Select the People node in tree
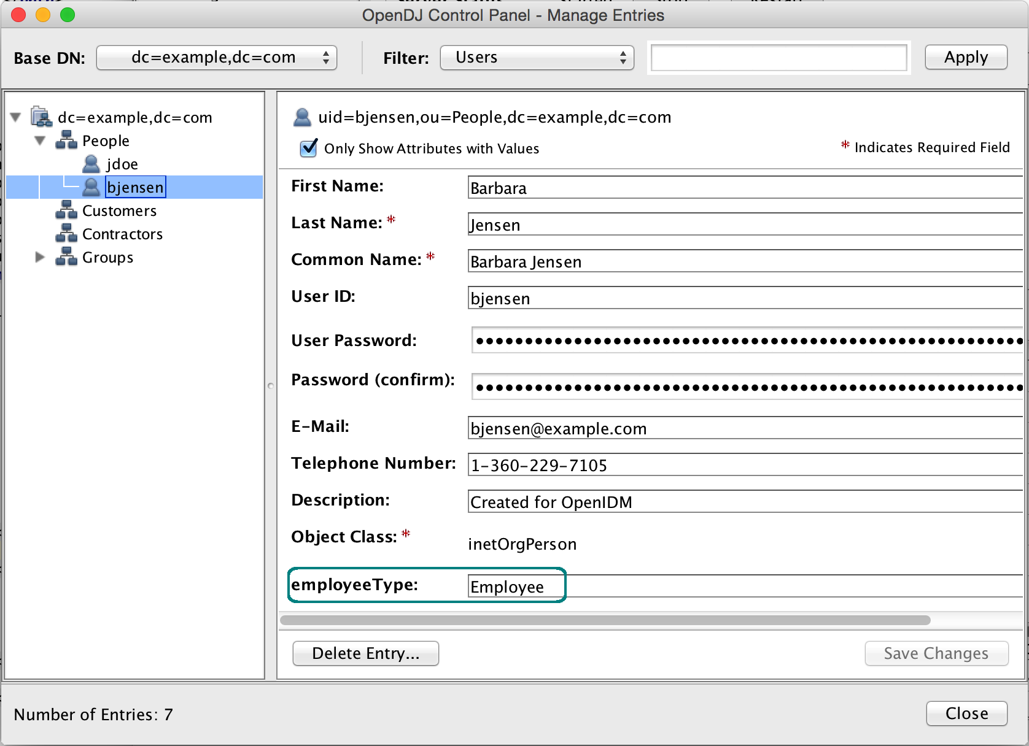This screenshot has width=1029, height=746. [x=106, y=140]
